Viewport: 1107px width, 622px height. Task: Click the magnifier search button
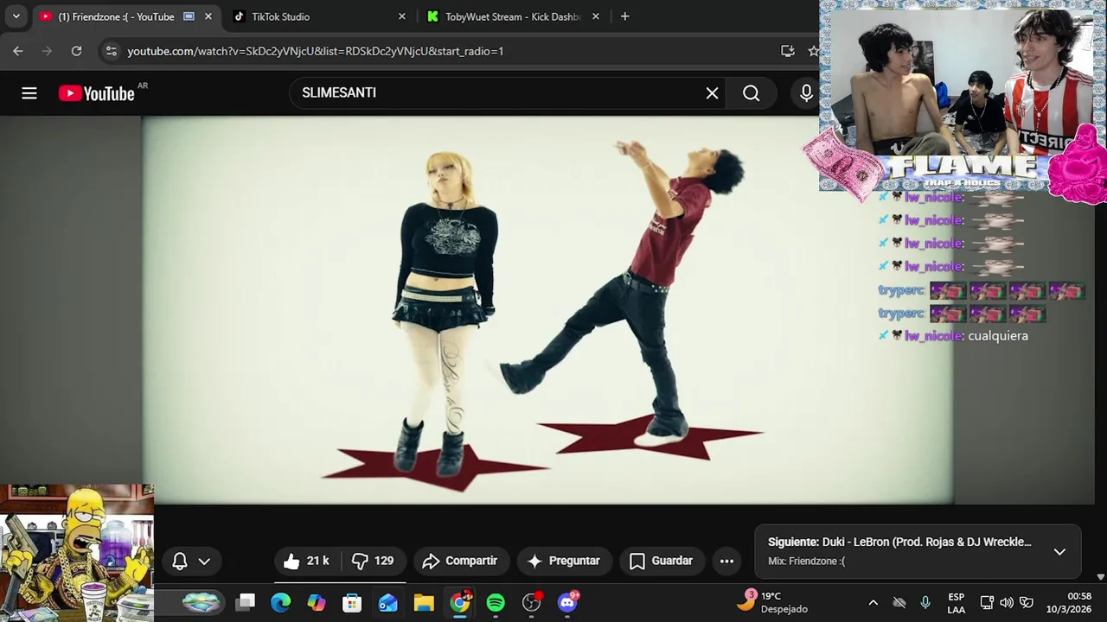click(751, 93)
